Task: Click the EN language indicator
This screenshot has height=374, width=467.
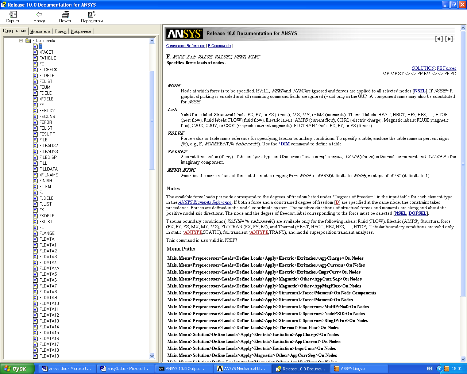Action: coord(429,369)
